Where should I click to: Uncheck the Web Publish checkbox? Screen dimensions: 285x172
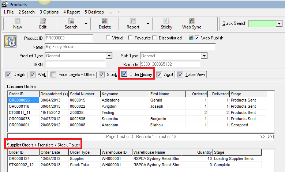[197, 38]
